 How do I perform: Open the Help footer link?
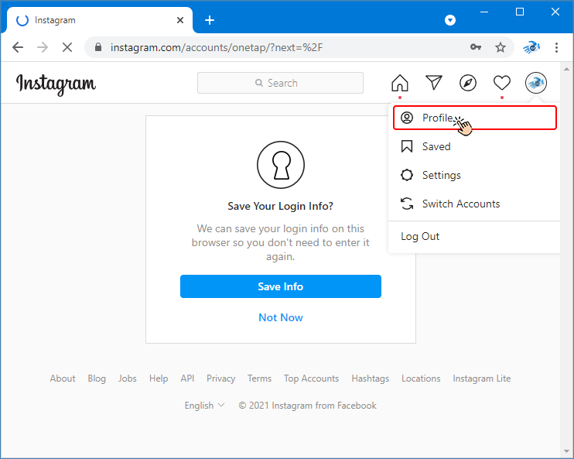click(x=159, y=379)
